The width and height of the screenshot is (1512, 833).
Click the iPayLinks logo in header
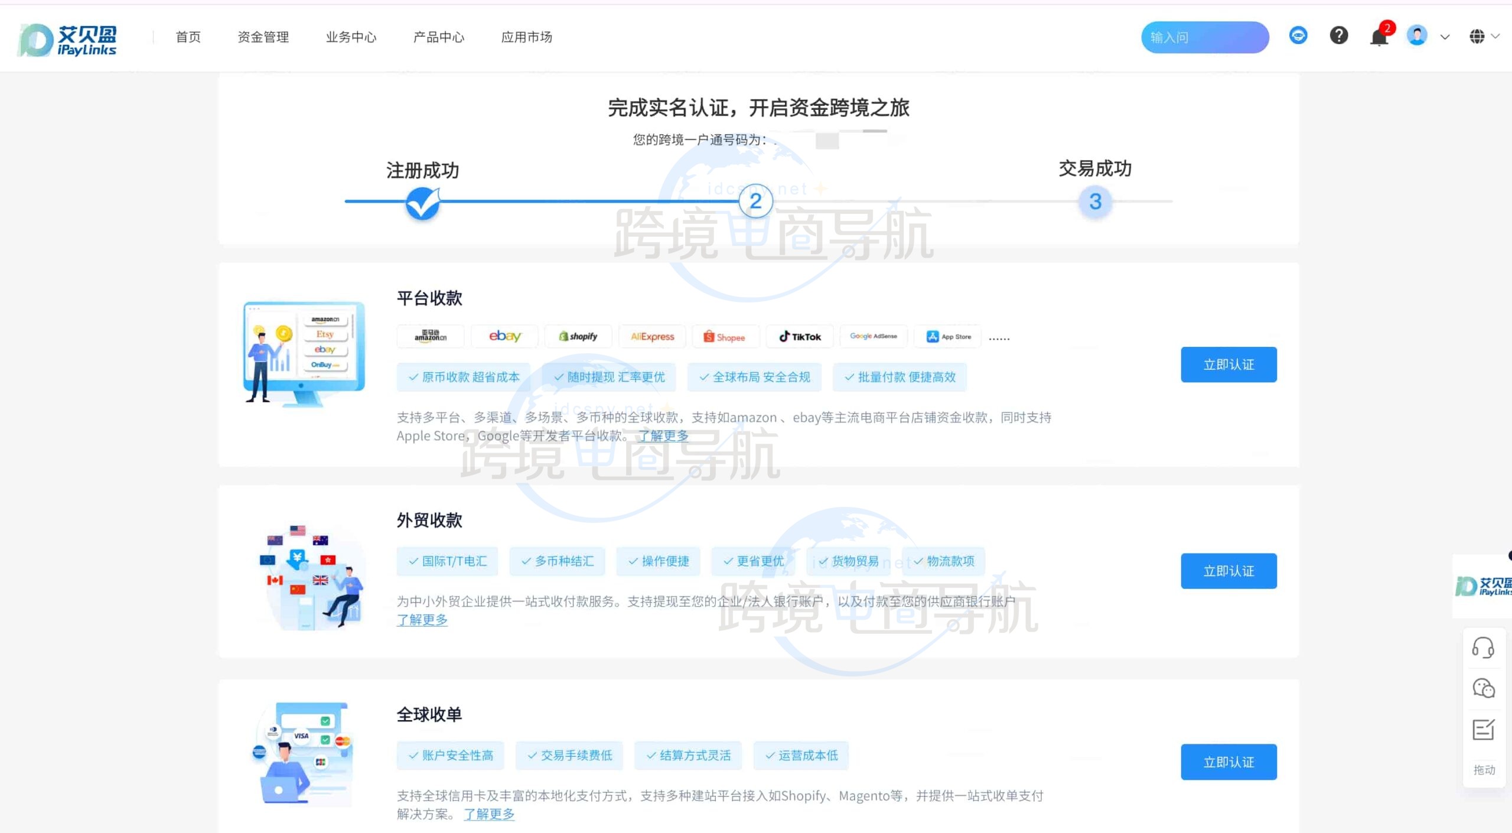[x=67, y=39]
